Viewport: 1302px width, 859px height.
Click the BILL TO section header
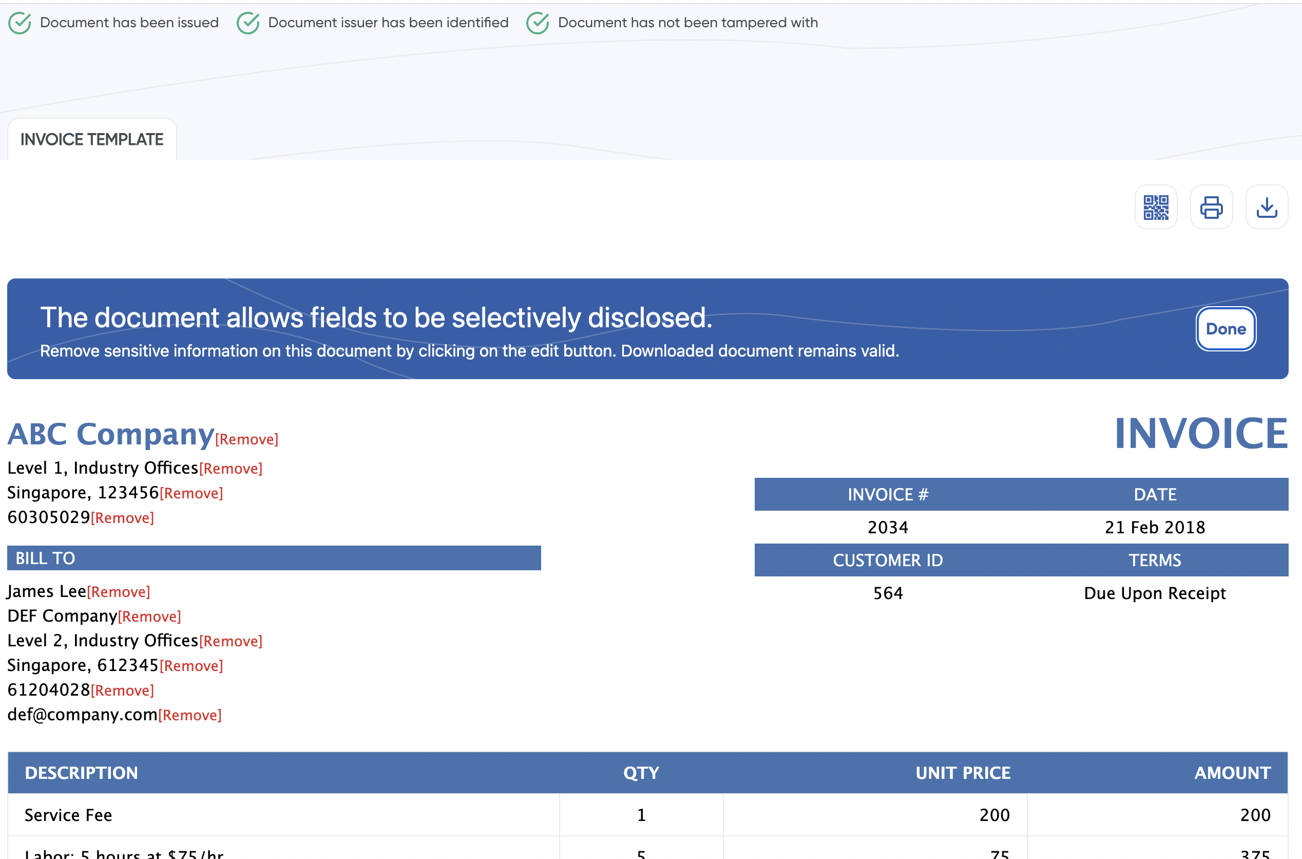click(x=274, y=558)
